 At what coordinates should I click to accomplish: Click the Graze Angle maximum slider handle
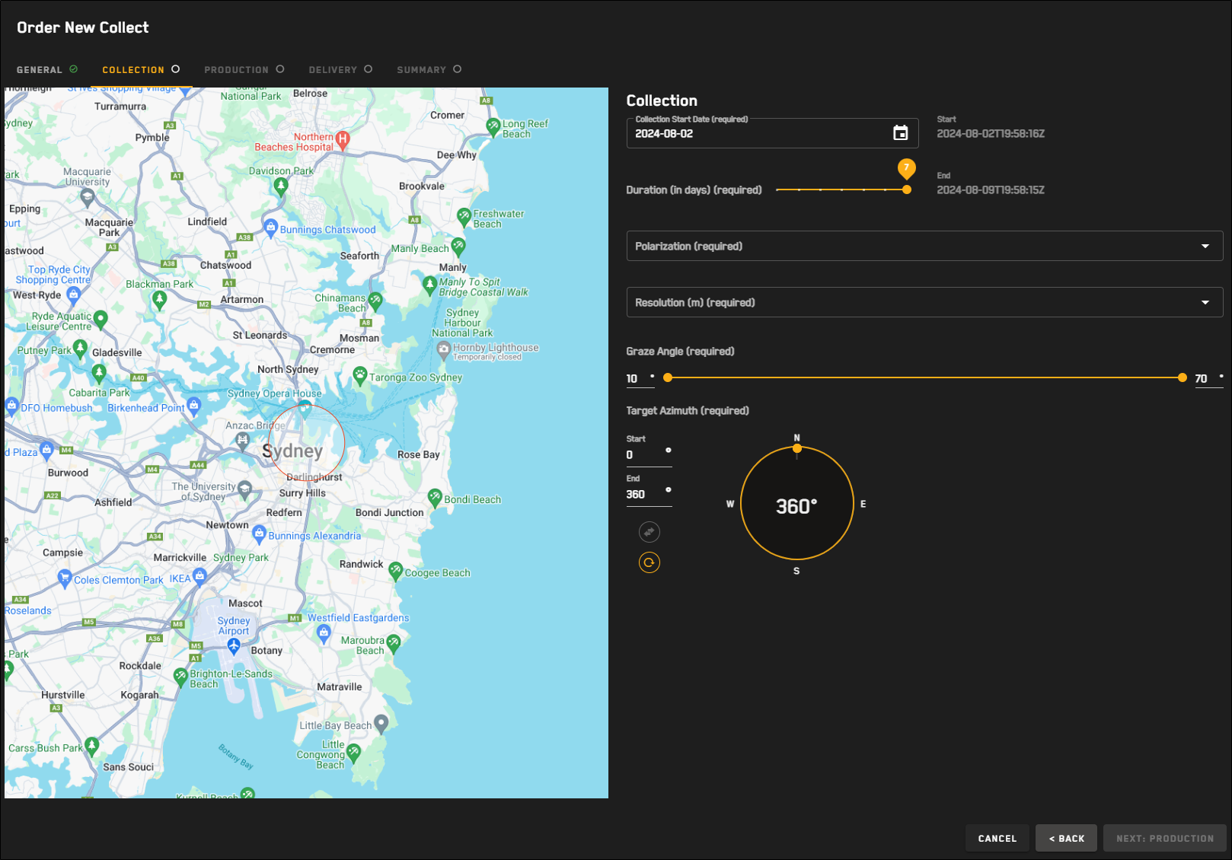1182,377
